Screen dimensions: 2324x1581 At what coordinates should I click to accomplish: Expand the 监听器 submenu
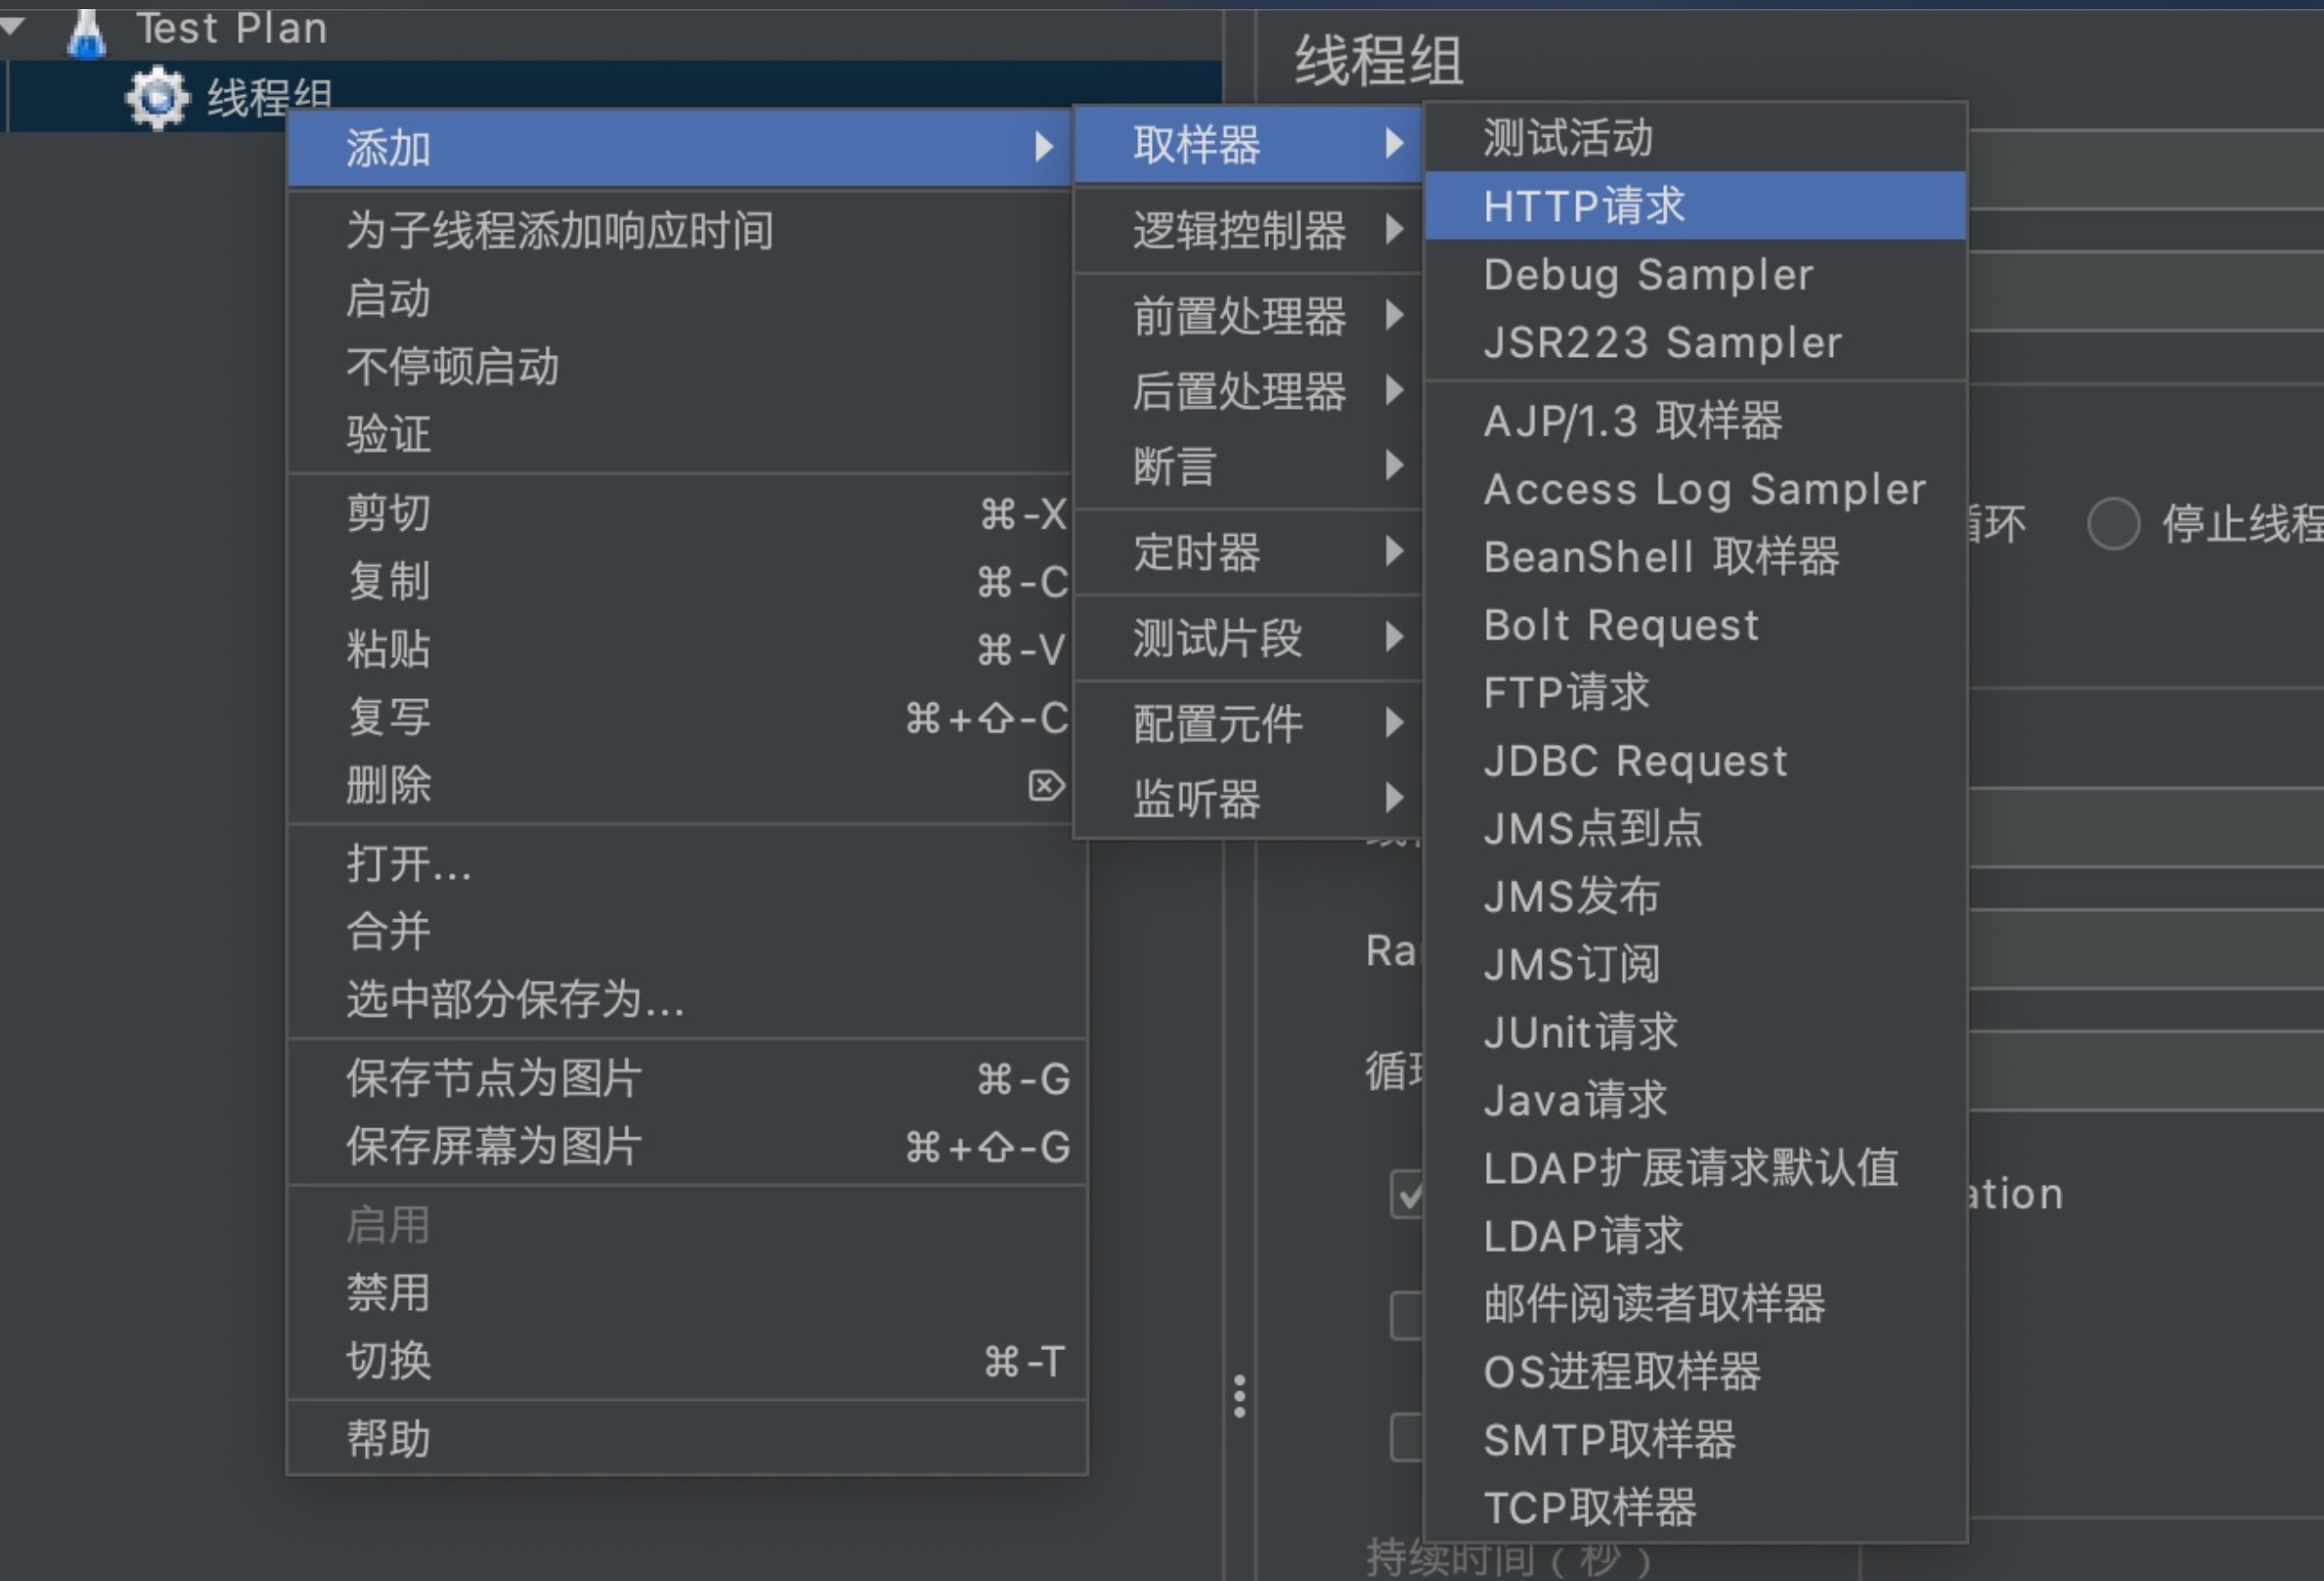pos(1248,799)
